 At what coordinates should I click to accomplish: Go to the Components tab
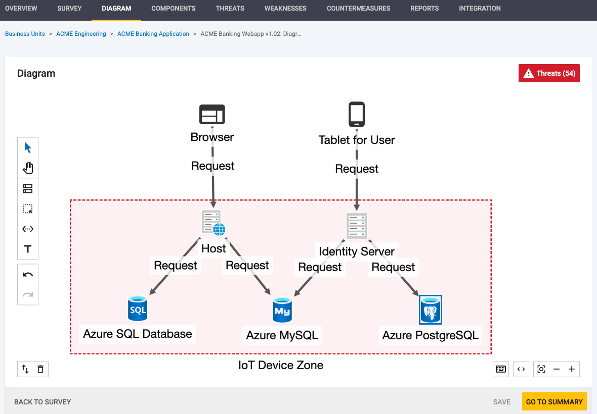tap(173, 9)
